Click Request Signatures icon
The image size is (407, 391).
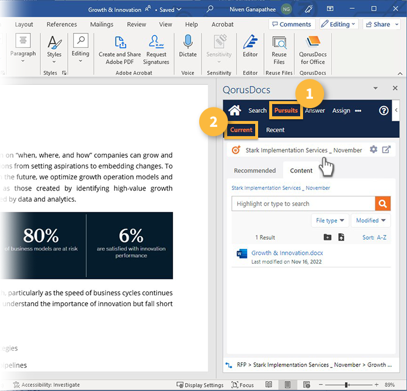[x=156, y=42]
